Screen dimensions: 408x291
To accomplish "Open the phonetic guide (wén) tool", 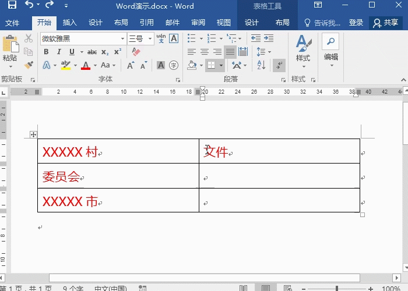I will coord(161,38).
